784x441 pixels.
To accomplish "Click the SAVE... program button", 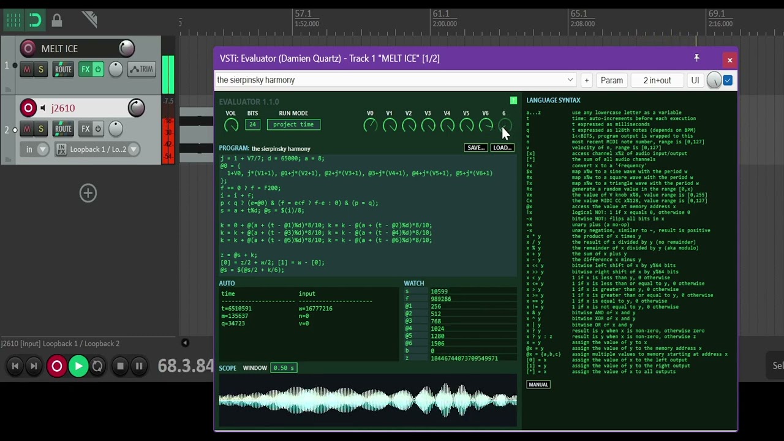I will click(476, 148).
